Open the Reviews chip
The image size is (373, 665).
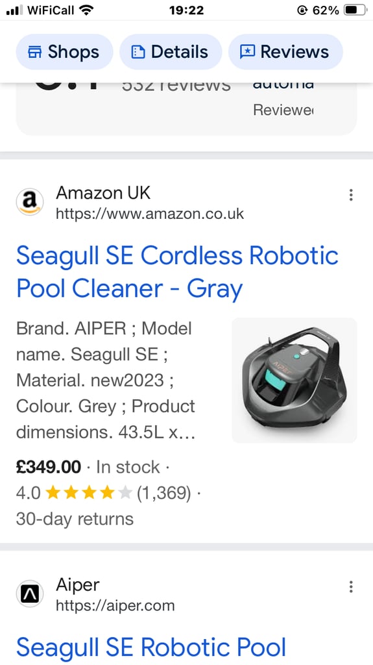(285, 52)
